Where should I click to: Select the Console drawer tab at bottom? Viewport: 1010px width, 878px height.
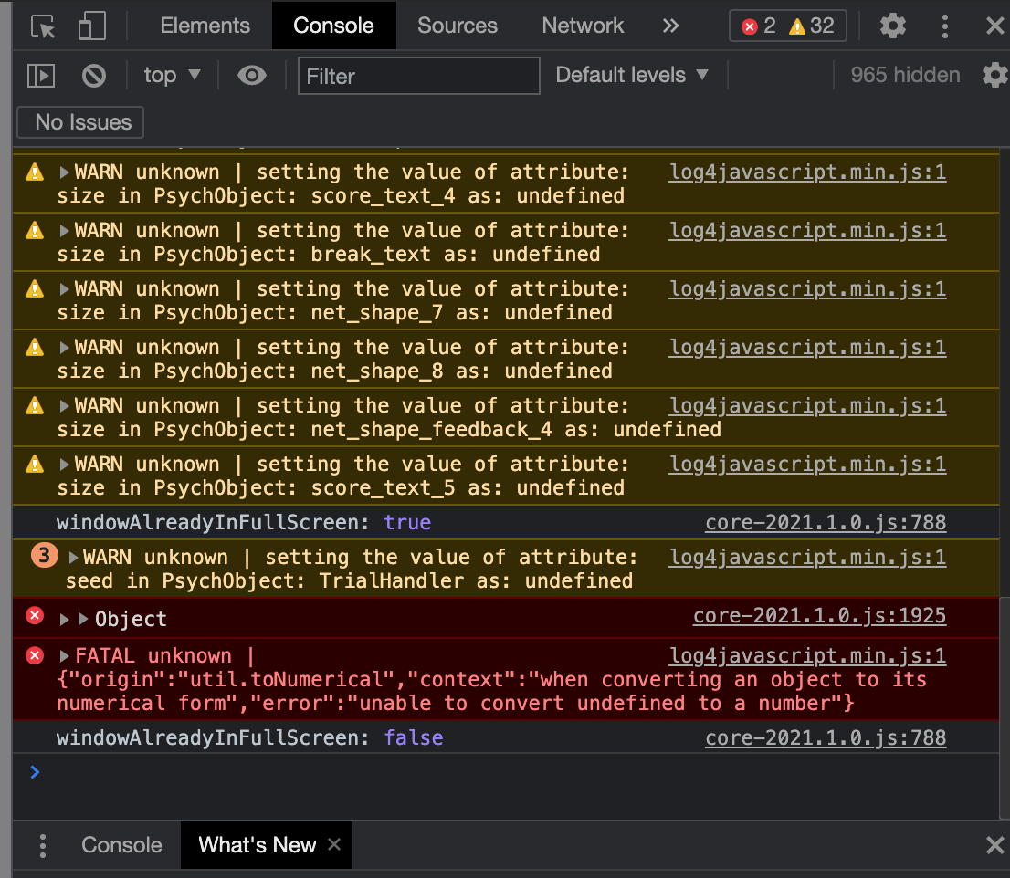(x=121, y=845)
